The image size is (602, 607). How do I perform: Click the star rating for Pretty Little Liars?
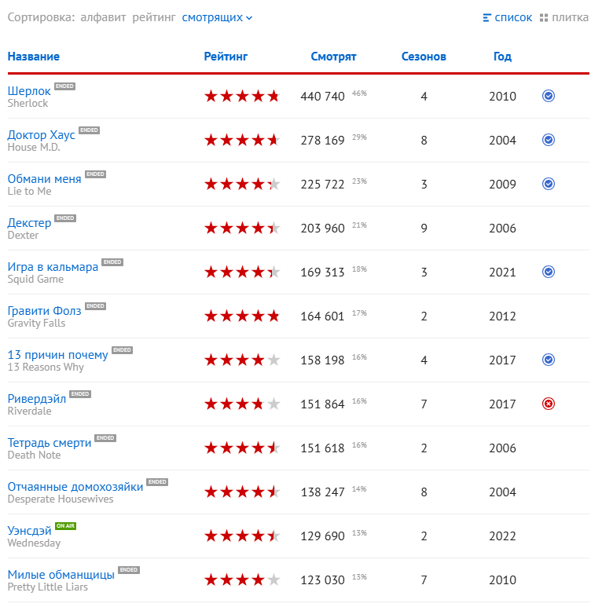pyautogui.click(x=241, y=580)
